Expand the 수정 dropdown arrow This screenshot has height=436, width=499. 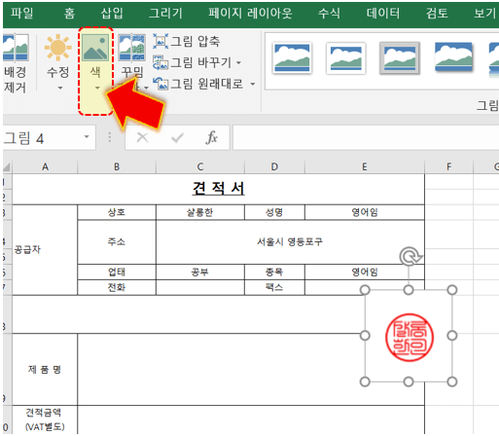[60, 88]
